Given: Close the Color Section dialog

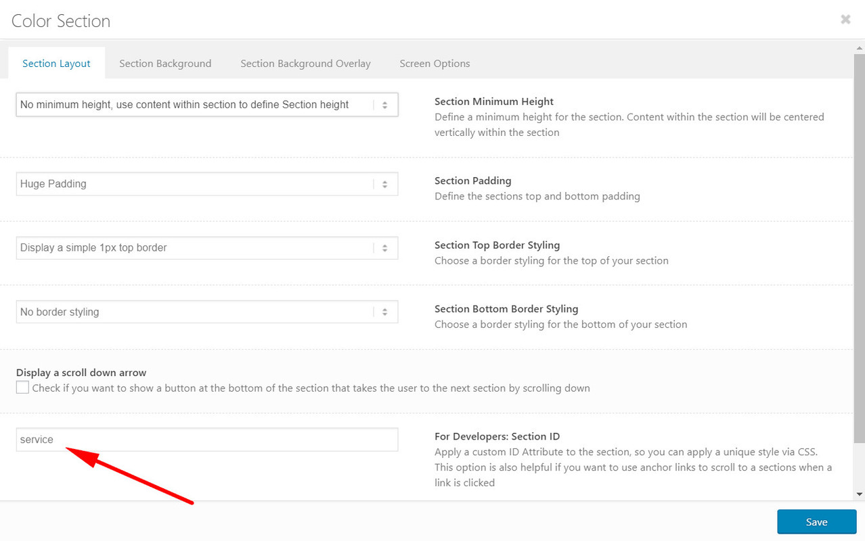Looking at the screenshot, I should tap(845, 20).
